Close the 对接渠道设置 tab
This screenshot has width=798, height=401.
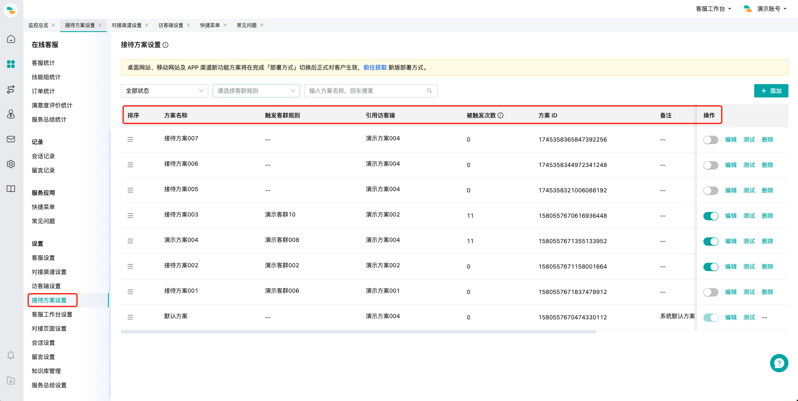click(x=147, y=25)
